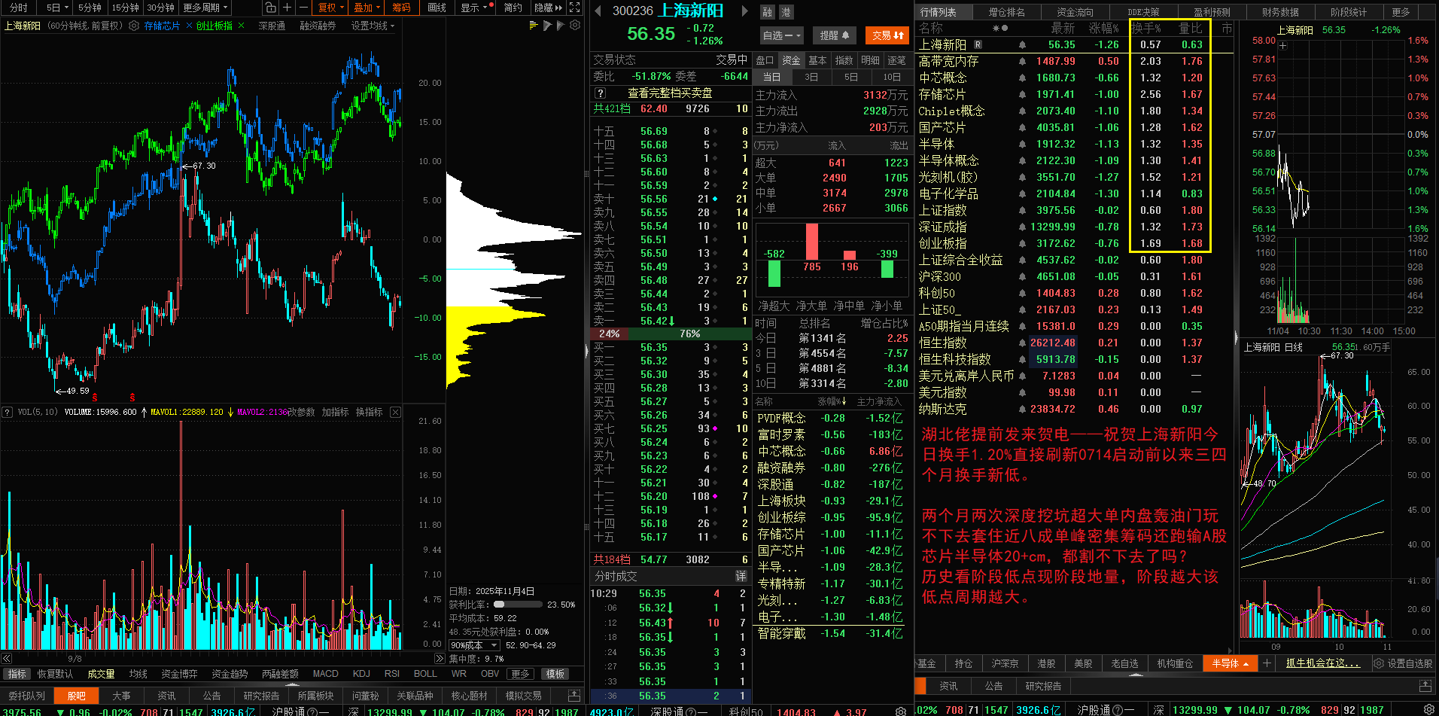Select MACD indicator

tap(325, 674)
